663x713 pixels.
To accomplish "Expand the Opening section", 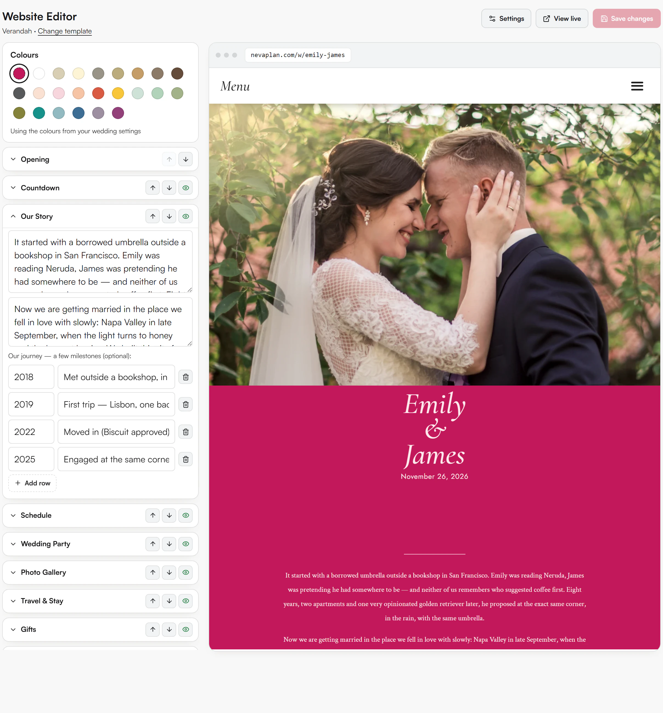I will click(x=13, y=159).
